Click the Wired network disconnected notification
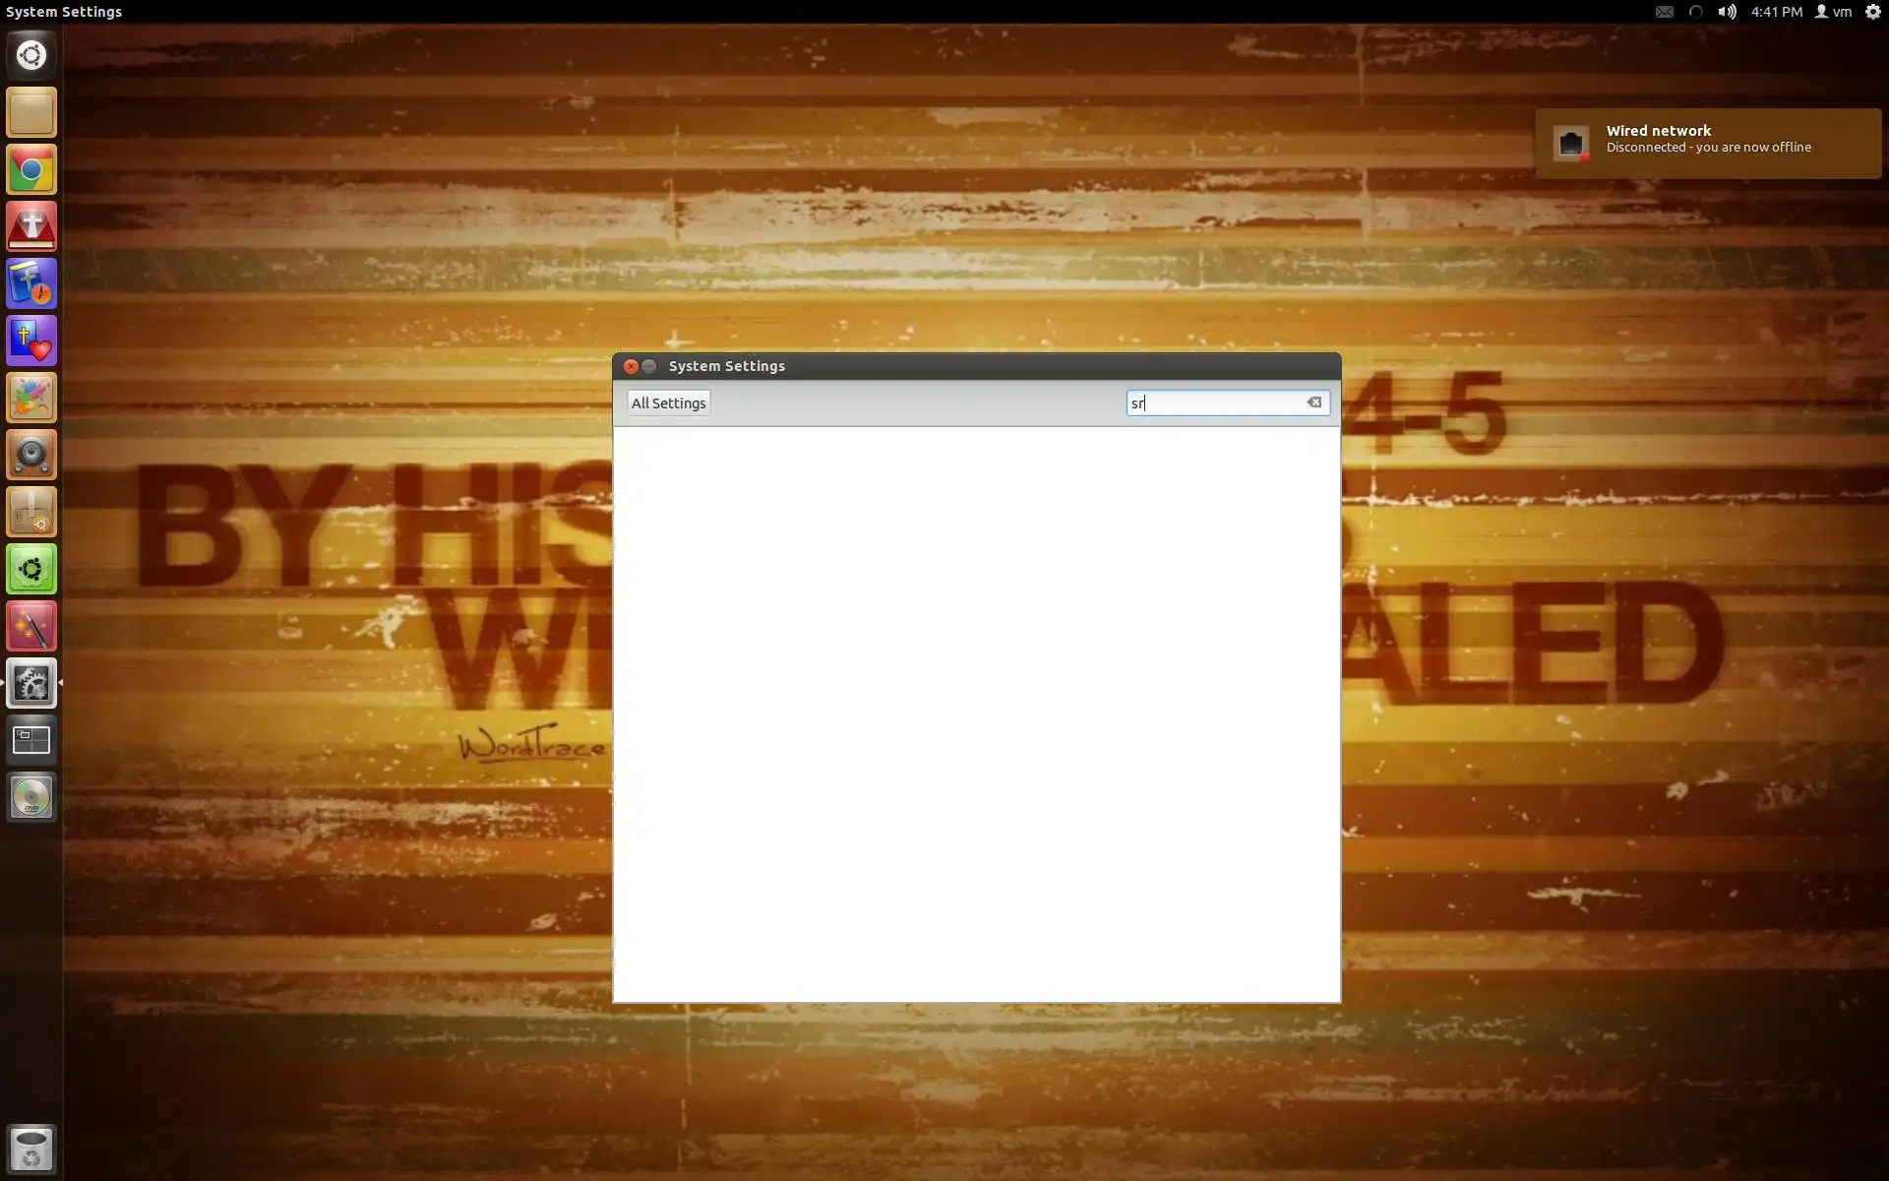This screenshot has height=1181, width=1889. 1707,143
